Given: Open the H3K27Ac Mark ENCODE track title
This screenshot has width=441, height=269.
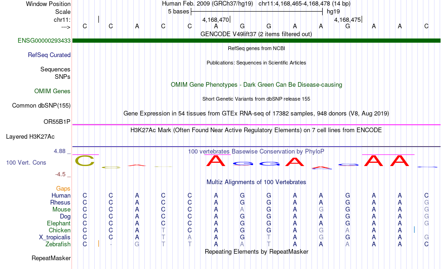Looking at the screenshot, I should coord(256,130).
